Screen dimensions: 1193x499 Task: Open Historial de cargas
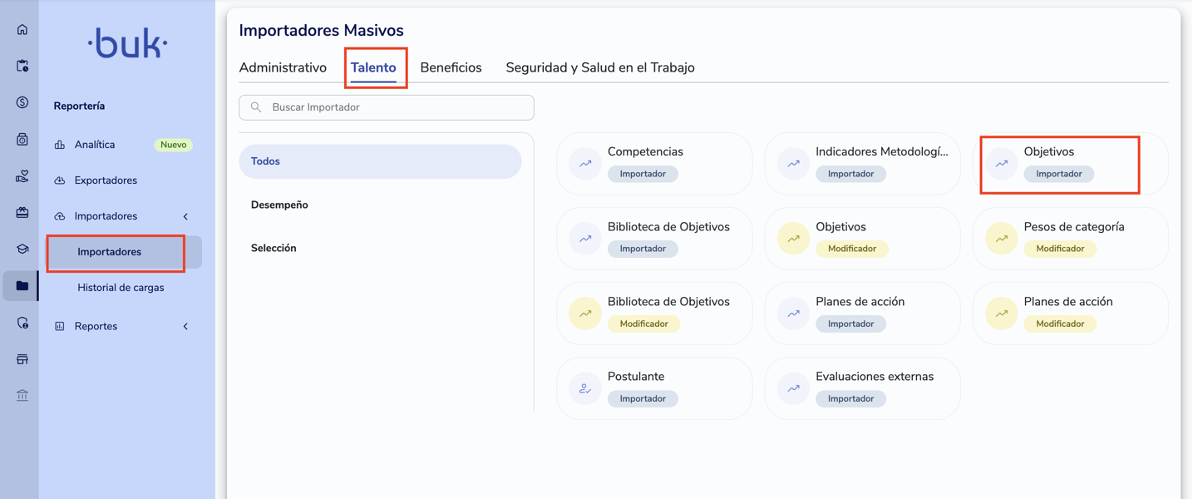(121, 288)
